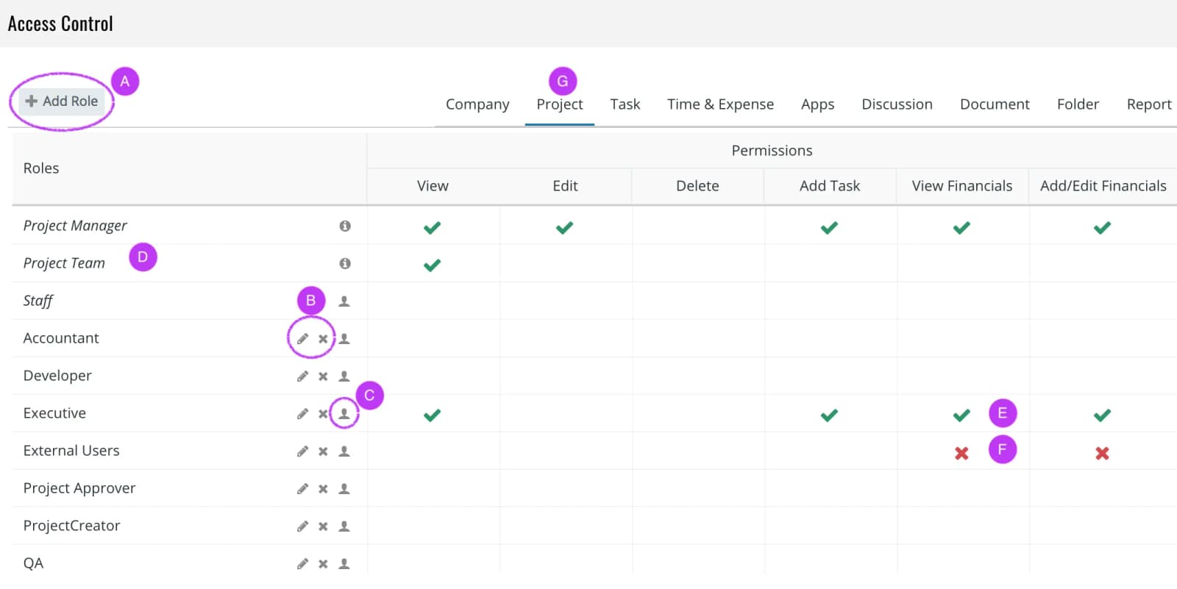Open the Document permissions tab

(x=995, y=104)
